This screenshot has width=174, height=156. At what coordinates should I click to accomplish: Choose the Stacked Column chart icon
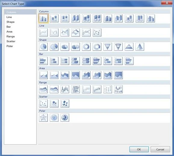pyautogui.click(x=54, y=18)
